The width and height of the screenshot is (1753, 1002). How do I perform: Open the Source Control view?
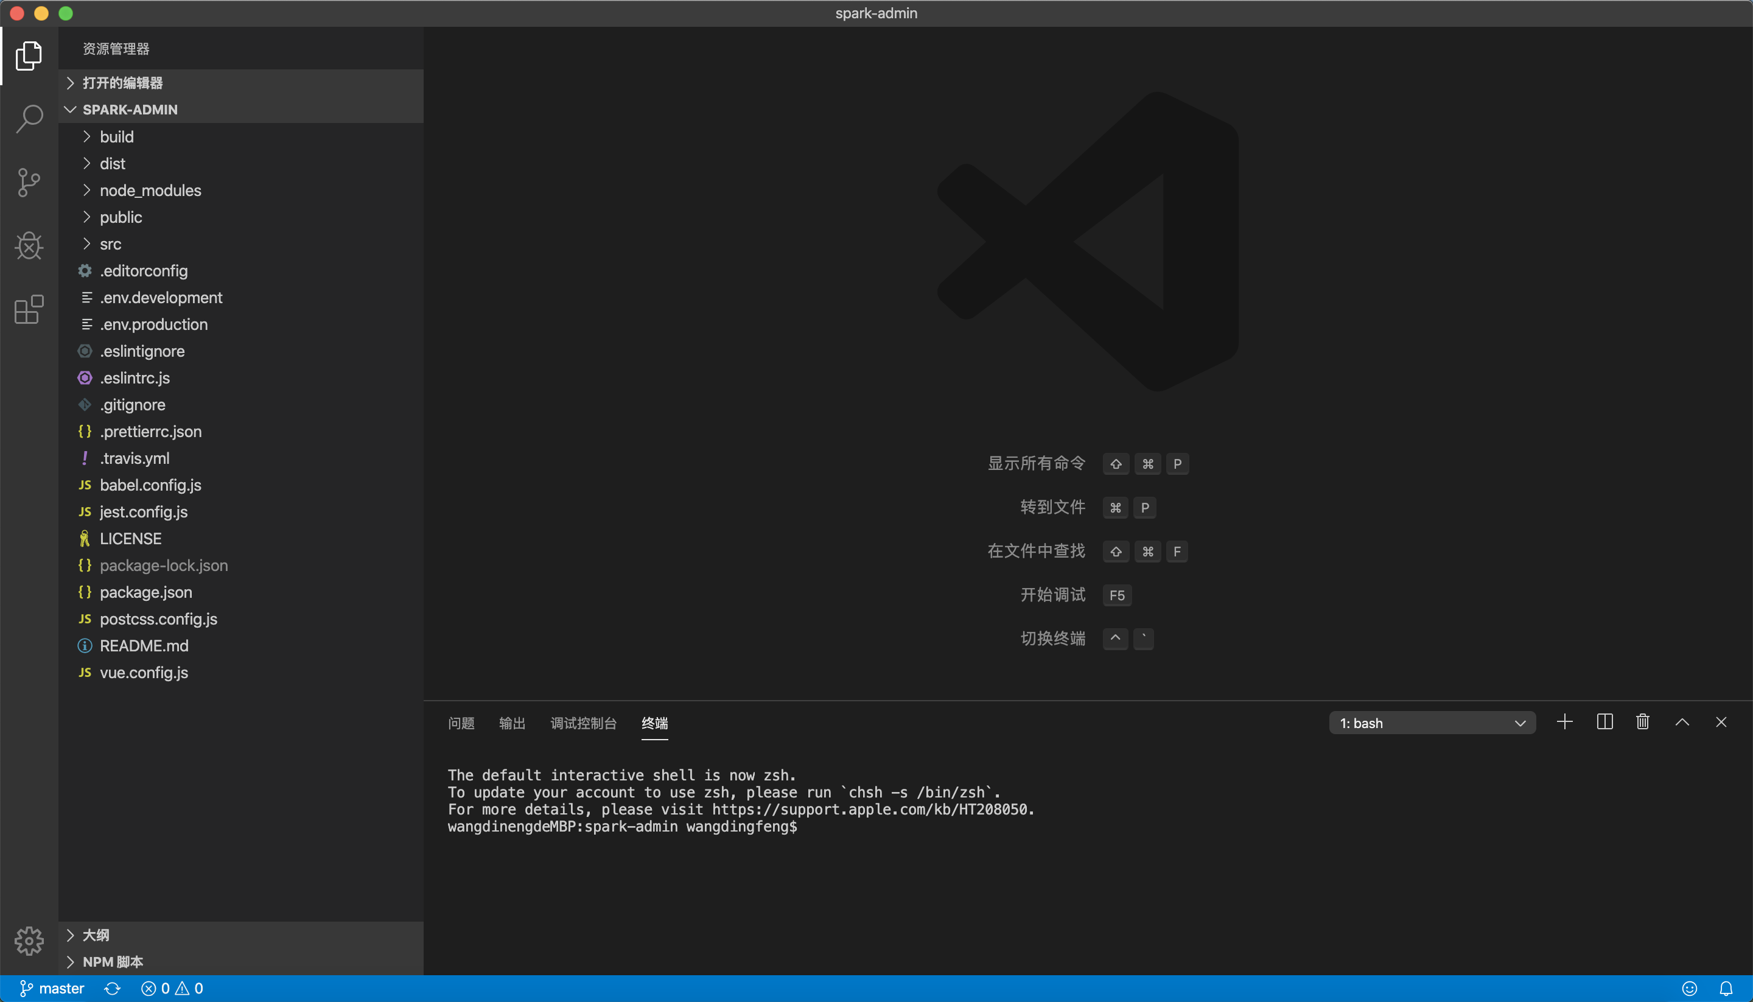pyautogui.click(x=29, y=183)
